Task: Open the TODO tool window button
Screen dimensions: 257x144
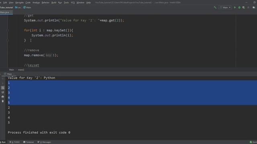Action: [x=14, y=142]
